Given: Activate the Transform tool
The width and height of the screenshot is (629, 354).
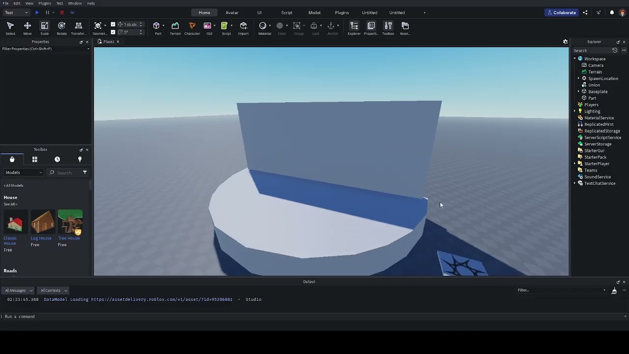Looking at the screenshot, I should pos(78,29).
